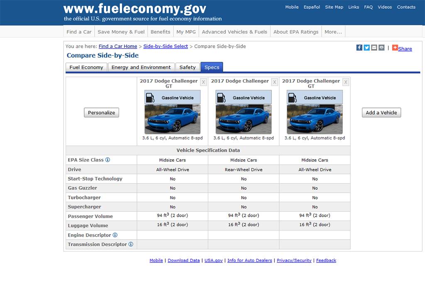Click Vehicle Specification Data heading
Screen dimensions: 425x284
208,150
